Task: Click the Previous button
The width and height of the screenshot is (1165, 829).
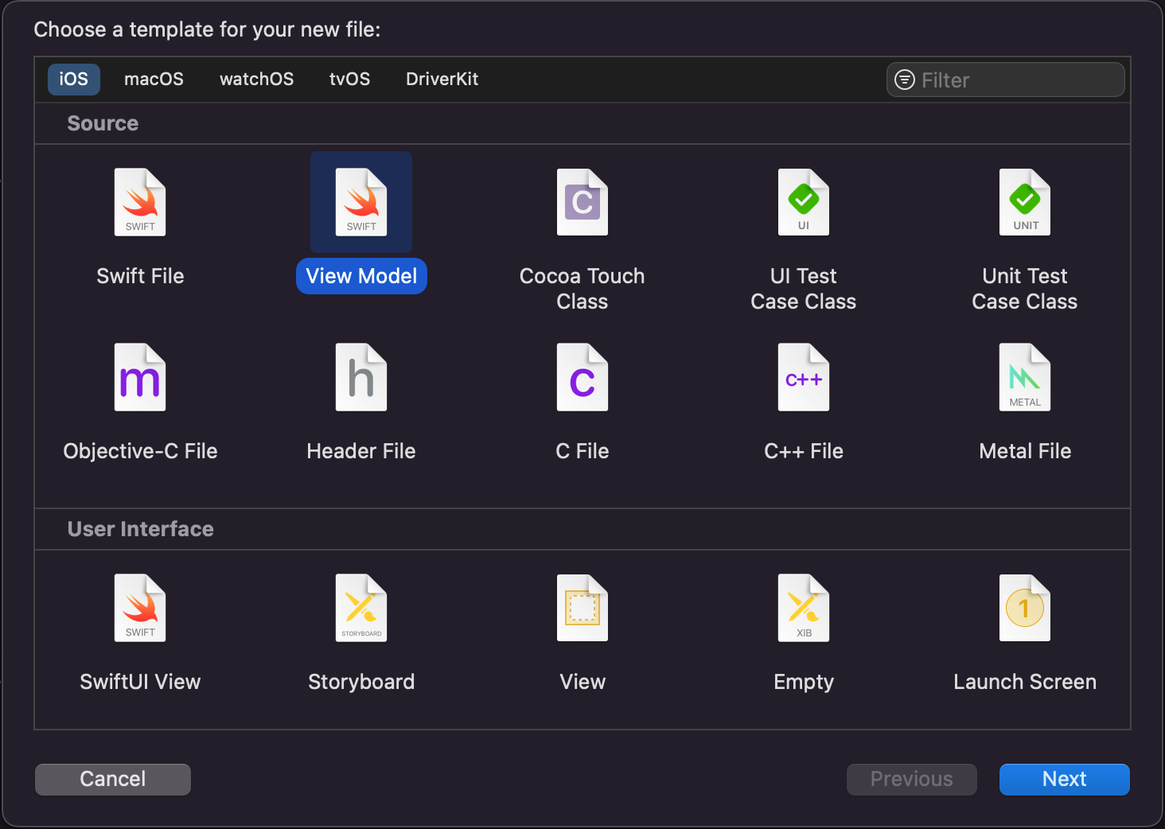Action: pos(912,780)
